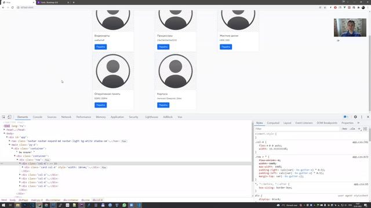This screenshot has width=371, height=208.
Task: Open the AdBlock tab in DevTools
Action: point(168,117)
